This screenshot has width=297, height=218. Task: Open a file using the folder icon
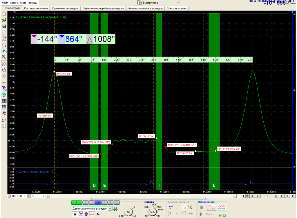click(x=4, y=20)
